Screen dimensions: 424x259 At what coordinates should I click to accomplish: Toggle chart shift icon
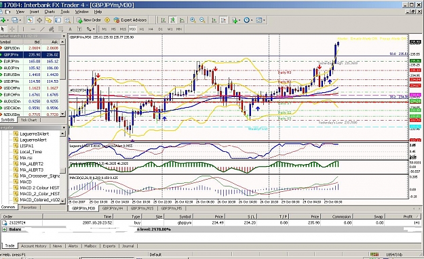(x=223, y=20)
